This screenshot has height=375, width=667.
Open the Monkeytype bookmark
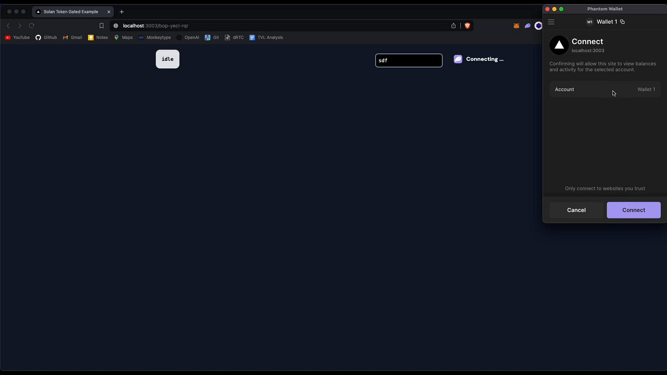pyautogui.click(x=154, y=38)
